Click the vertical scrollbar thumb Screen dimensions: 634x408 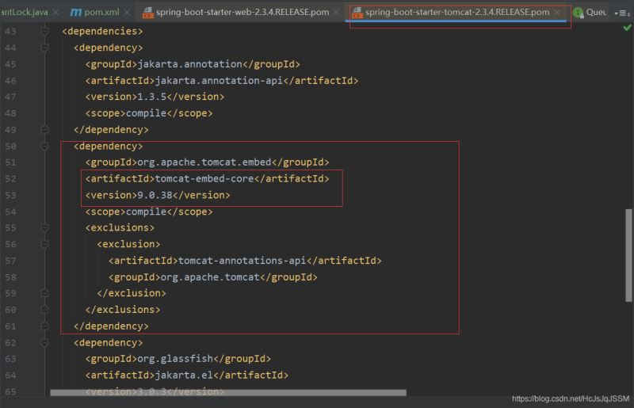[628, 255]
